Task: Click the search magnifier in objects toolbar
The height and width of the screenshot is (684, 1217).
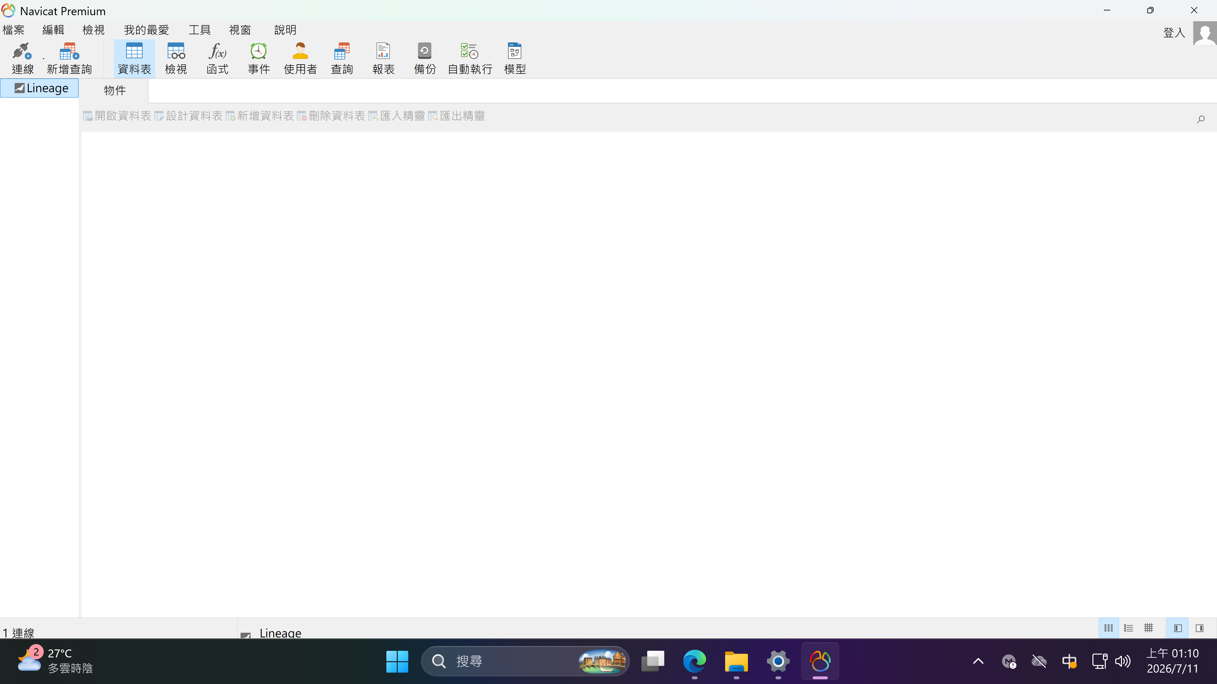Action: [x=1201, y=119]
